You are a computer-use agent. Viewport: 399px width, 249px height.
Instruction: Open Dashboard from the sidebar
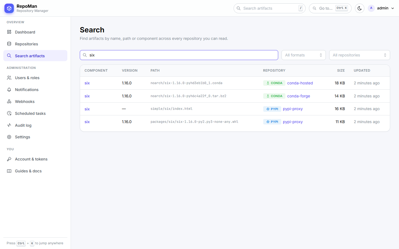click(x=35, y=32)
